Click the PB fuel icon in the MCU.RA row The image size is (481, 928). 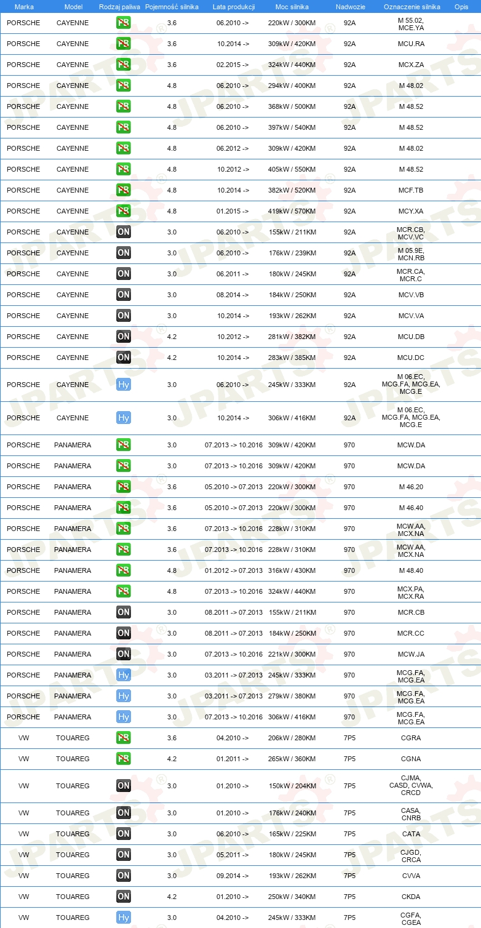pyautogui.click(x=124, y=44)
